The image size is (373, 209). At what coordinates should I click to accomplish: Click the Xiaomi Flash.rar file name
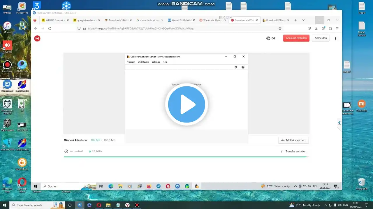pyautogui.click(x=76, y=140)
